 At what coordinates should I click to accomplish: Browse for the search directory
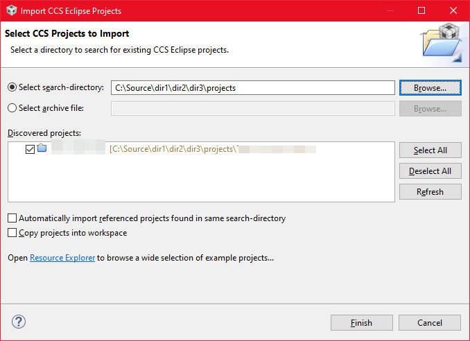pyautogui.click(x=430, y=88)
